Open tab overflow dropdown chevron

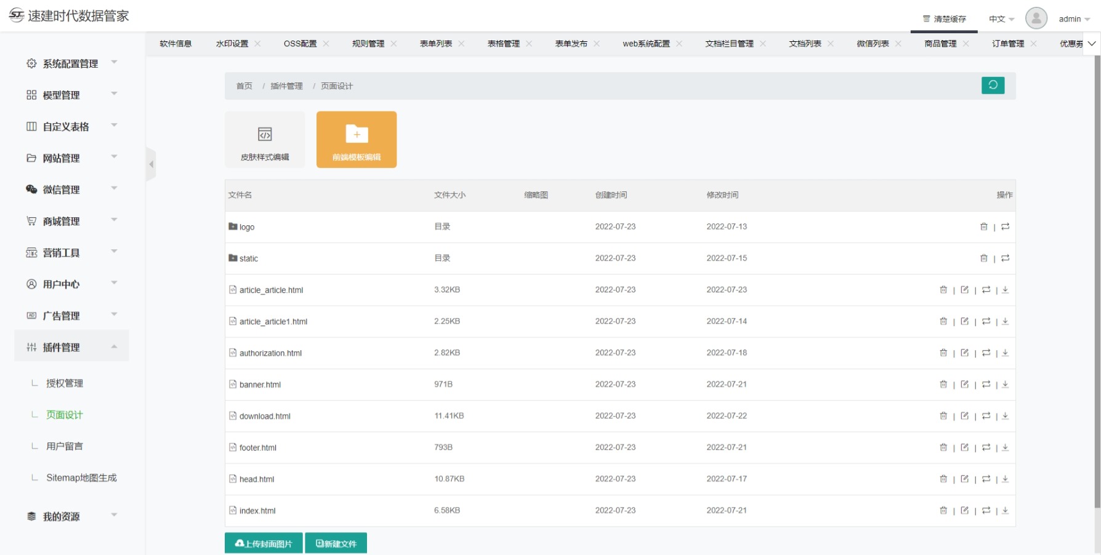click(x=1092, y=44)
